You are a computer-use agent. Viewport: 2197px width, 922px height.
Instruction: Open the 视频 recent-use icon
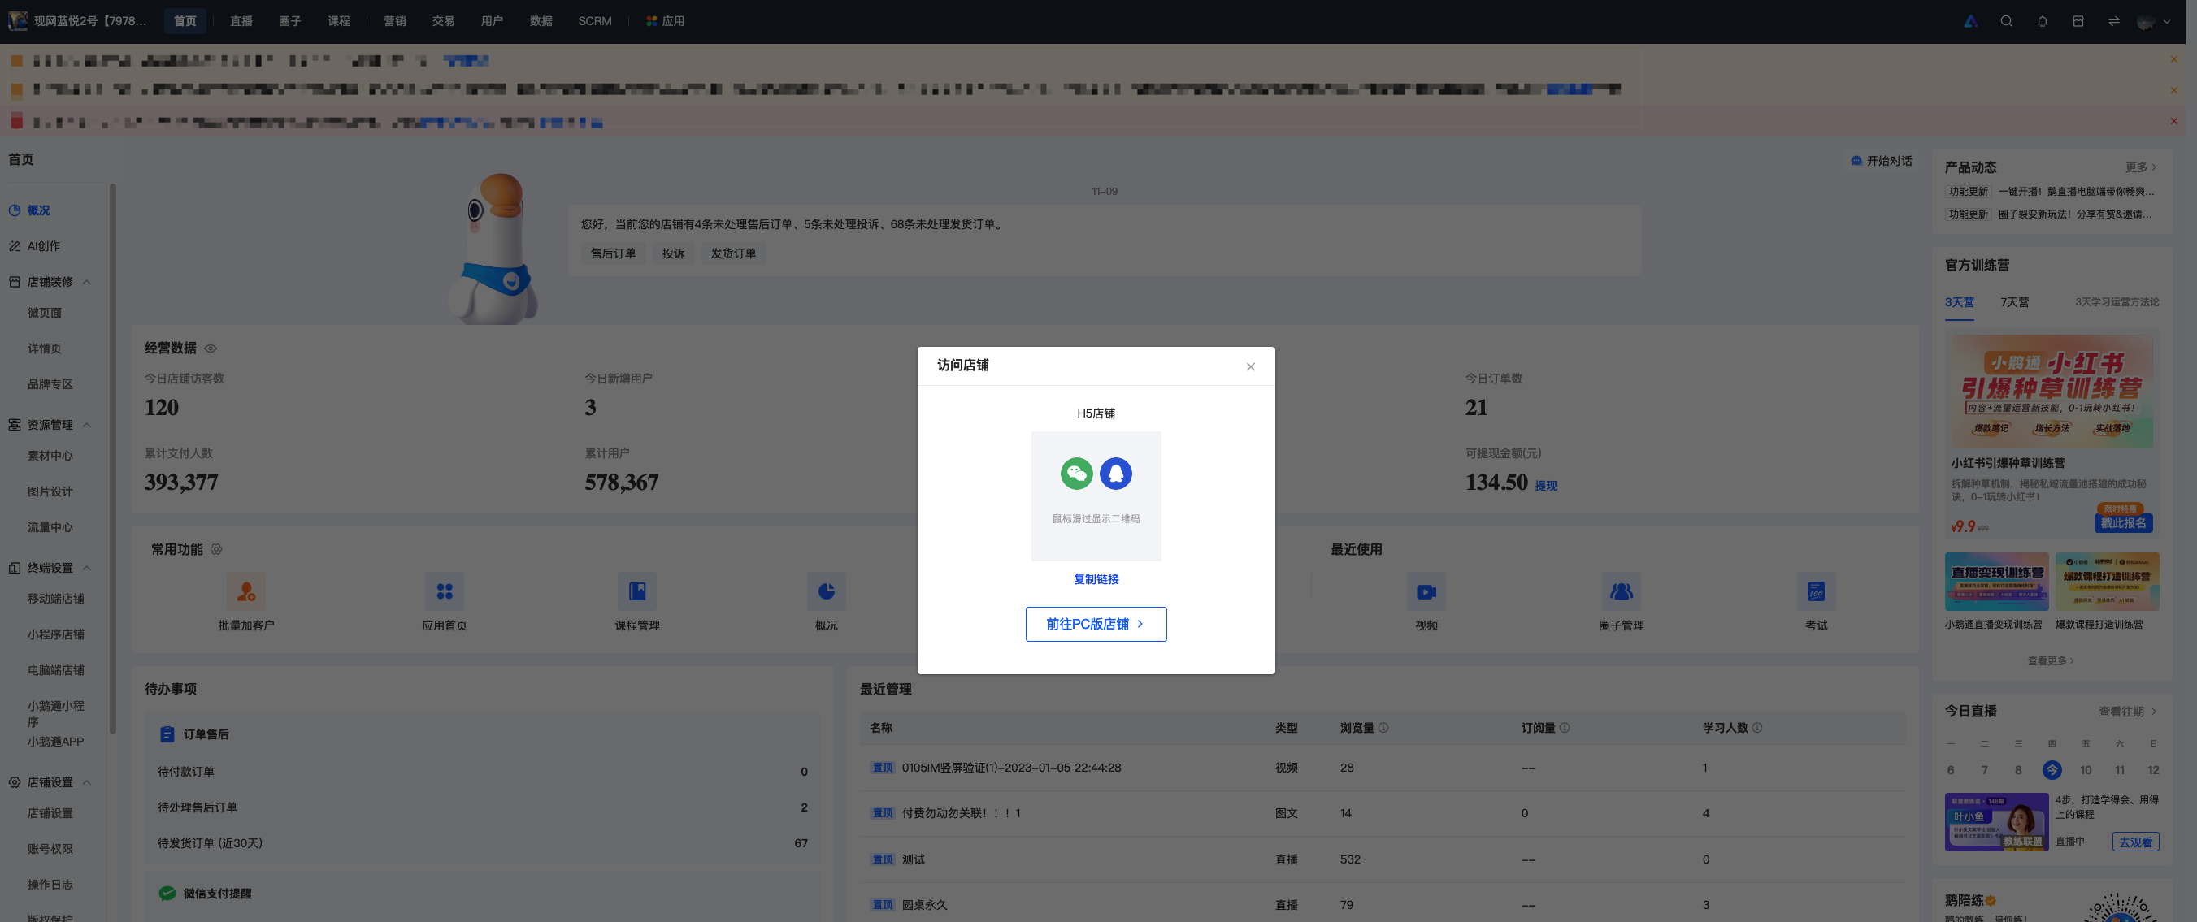point(1426,591)
